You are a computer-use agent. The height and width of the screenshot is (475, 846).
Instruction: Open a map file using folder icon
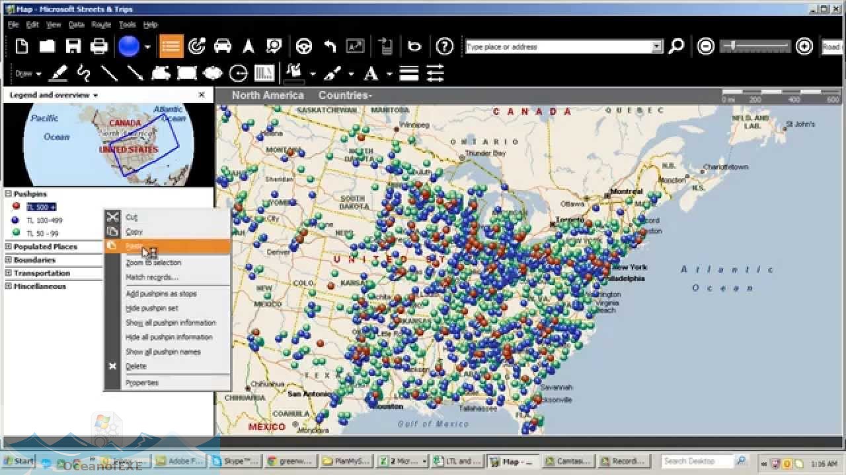point(47,46)
